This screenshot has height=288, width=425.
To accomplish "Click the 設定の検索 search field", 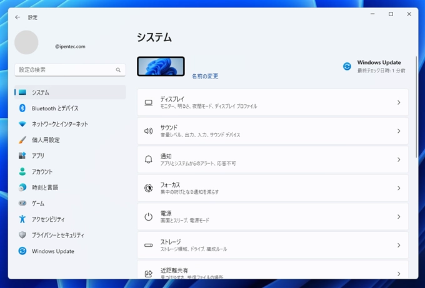I will point(70,70).
